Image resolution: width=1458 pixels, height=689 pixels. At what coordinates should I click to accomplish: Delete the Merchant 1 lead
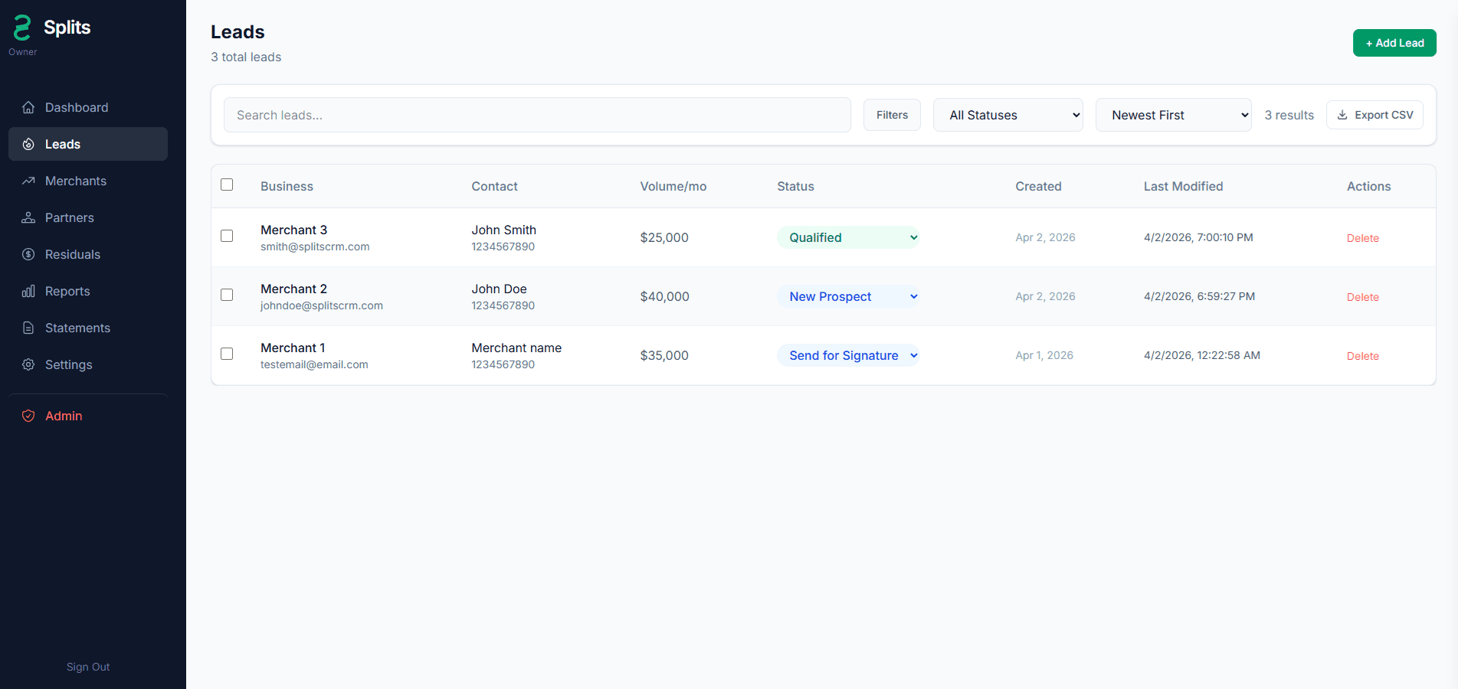pyautogui.click(x=1363, y=356)
